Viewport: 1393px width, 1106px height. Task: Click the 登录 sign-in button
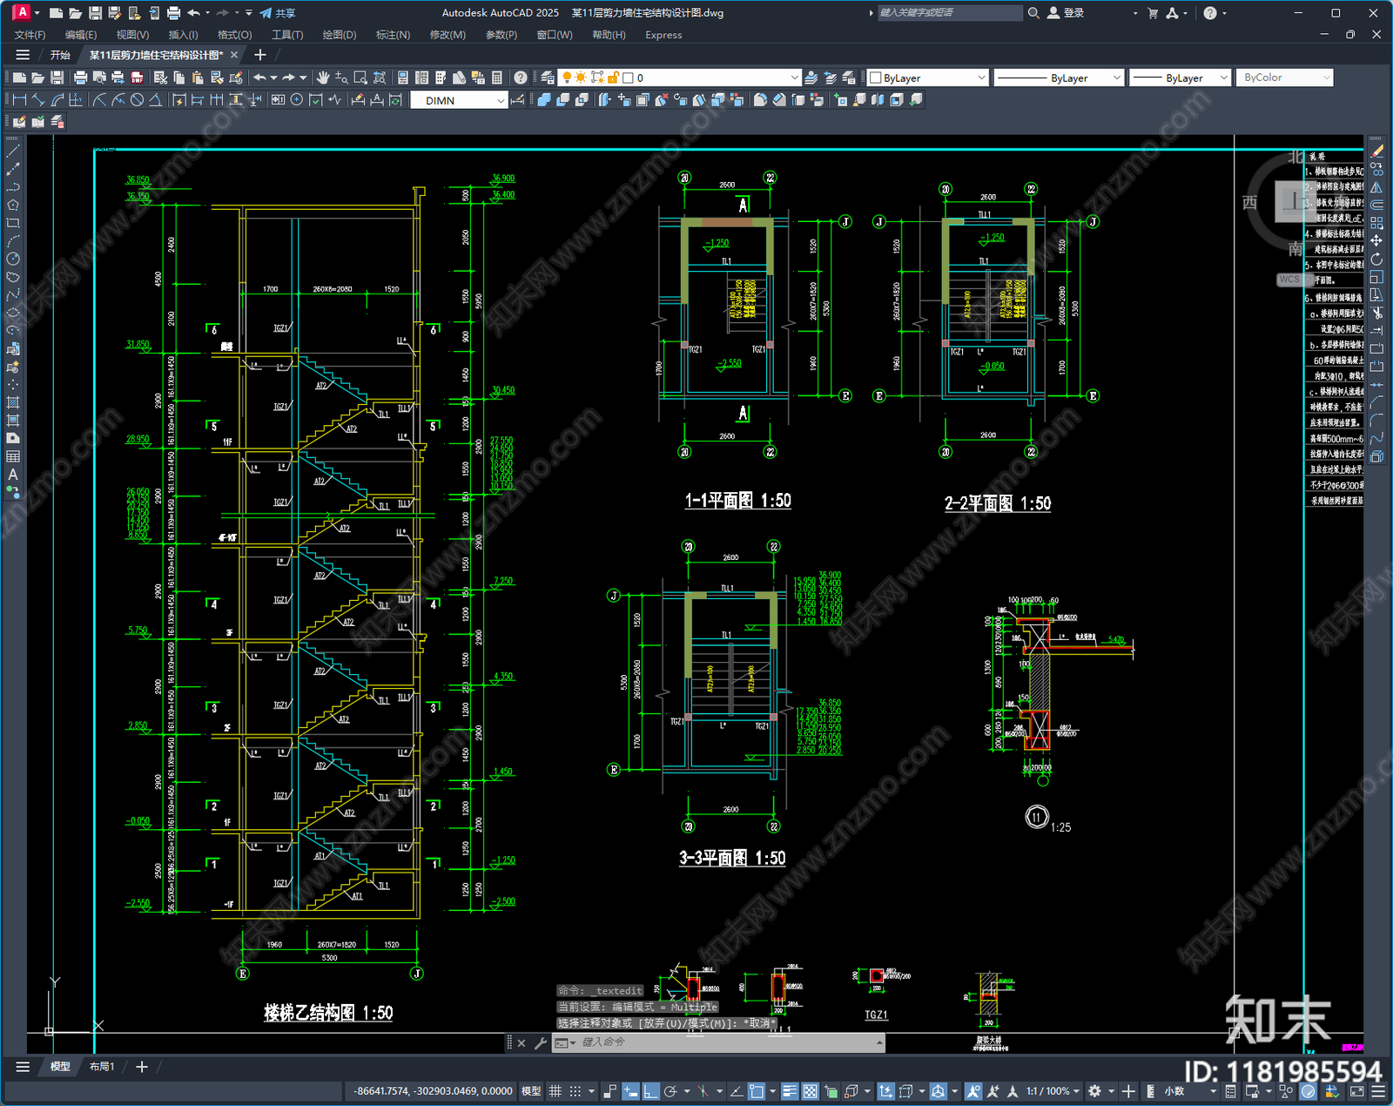point(1066,13)
